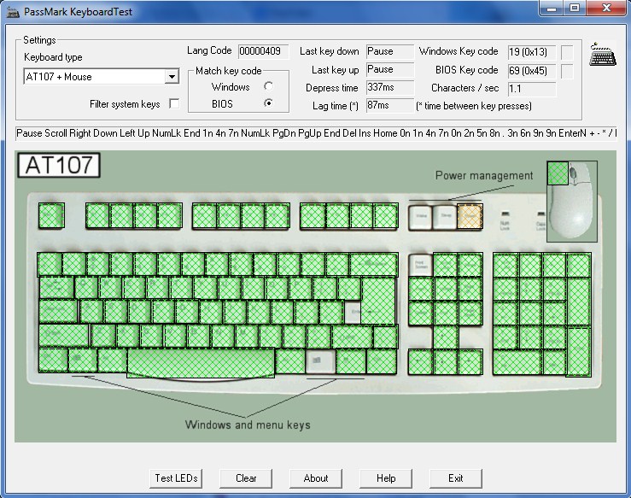Click the Clear button
Image resolution: width=631 pixels, height=498 pixels.
click(246, 478)
